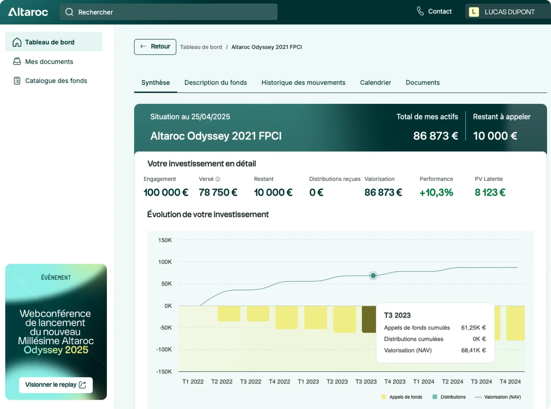Screen dimensions: 551x409
Task: Click the Retour back button
Action: click(x=155, y=47)
